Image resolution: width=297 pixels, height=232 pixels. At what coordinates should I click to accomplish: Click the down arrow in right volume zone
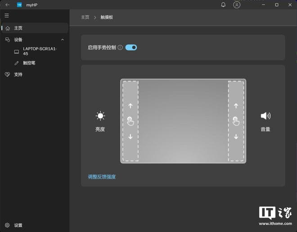coord(236,137)
